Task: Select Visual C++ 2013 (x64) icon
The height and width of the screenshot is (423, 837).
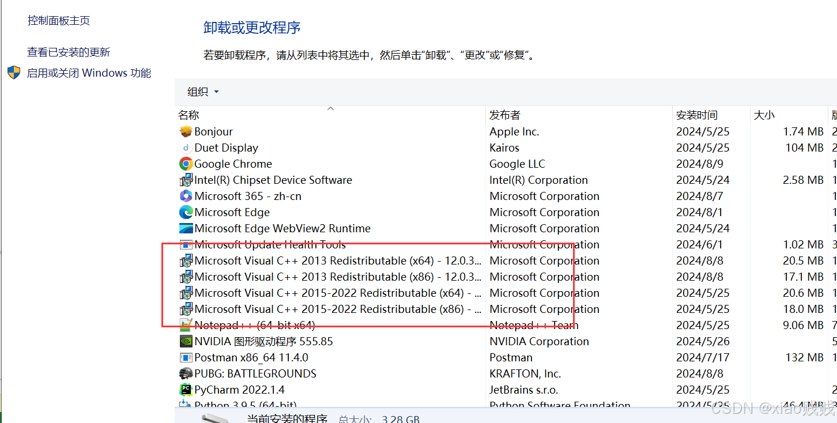Action: pos(186,260)
